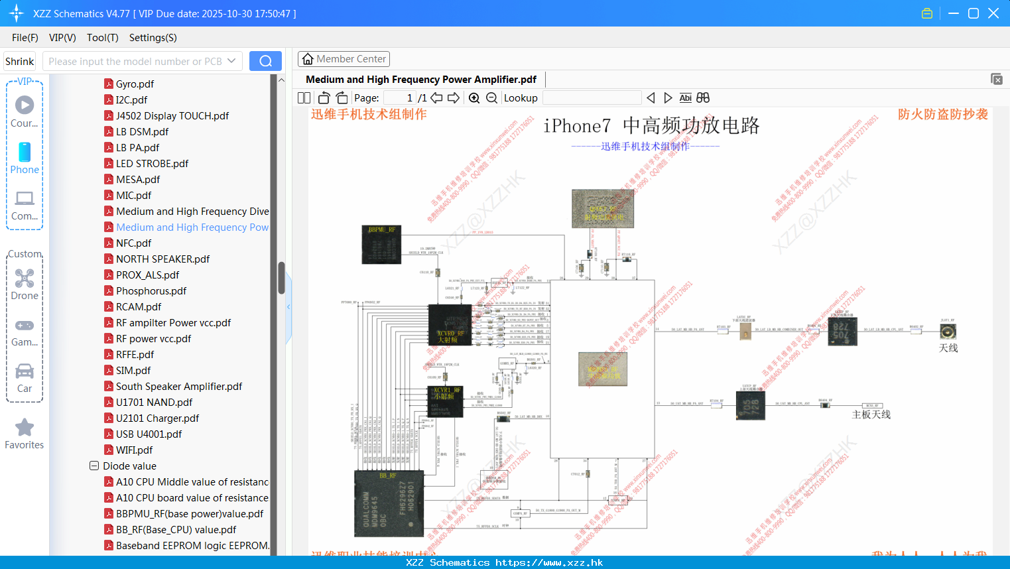Toggle the Abi text match option

pos(686,97)
